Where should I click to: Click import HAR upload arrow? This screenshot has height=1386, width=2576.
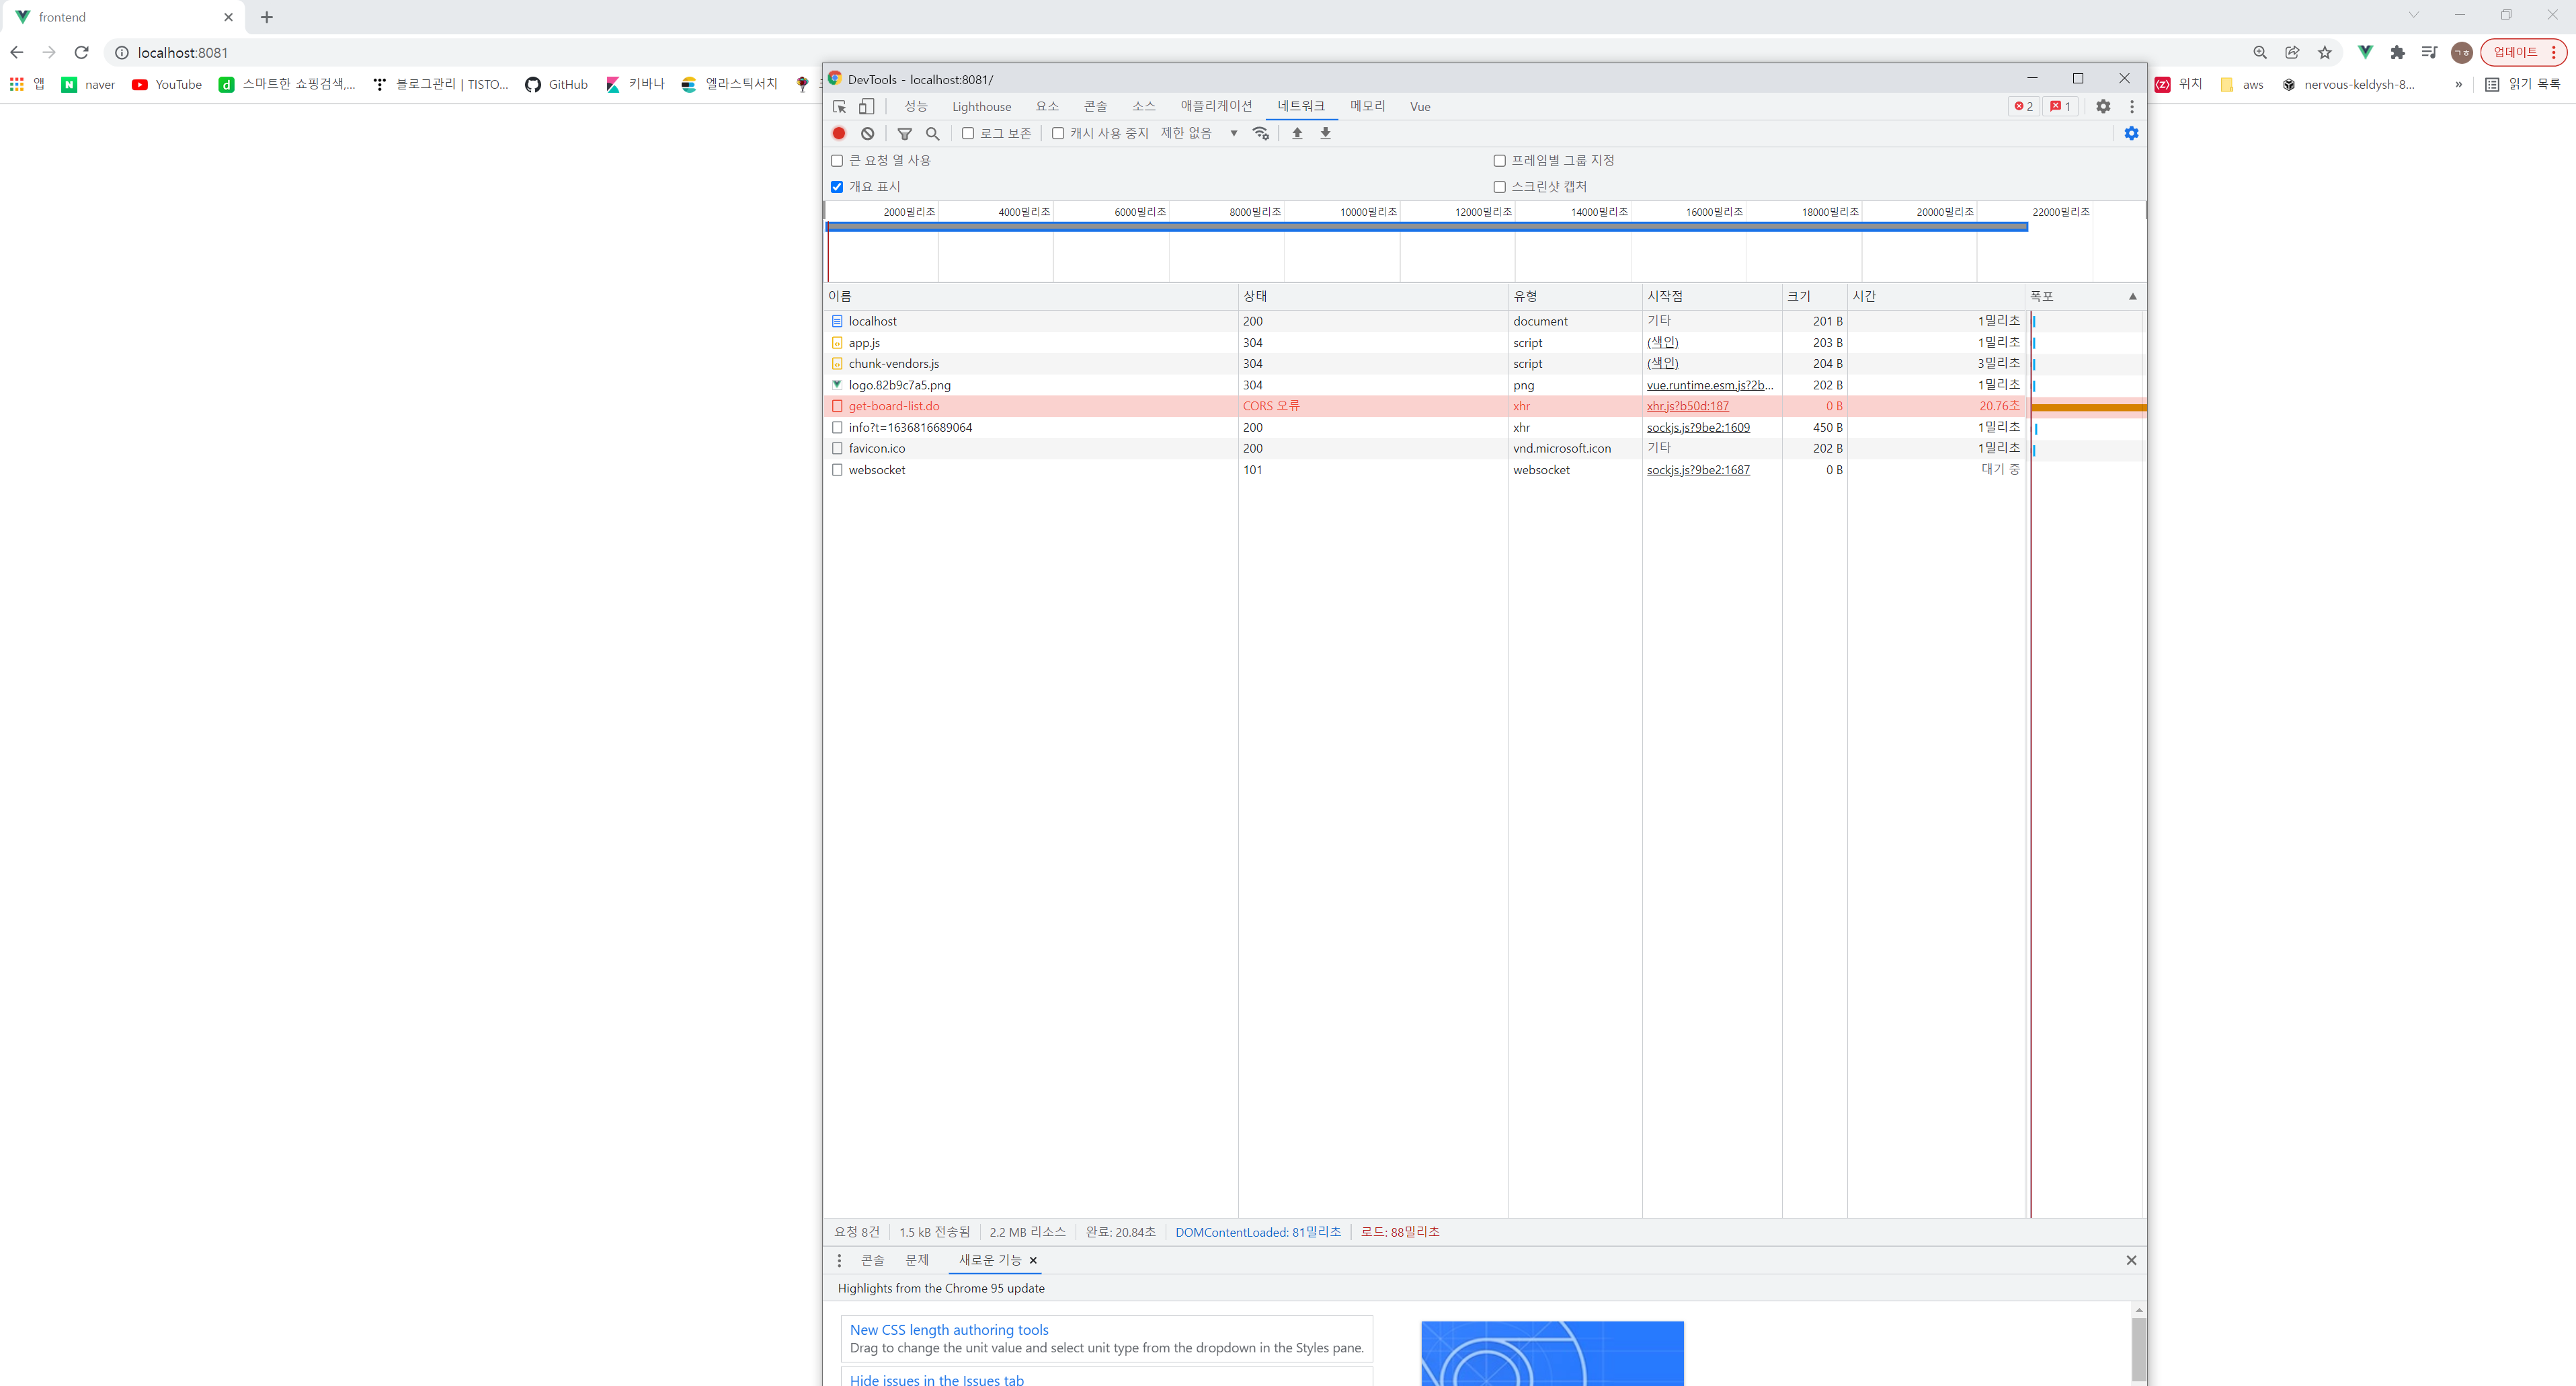(1297, 133)
